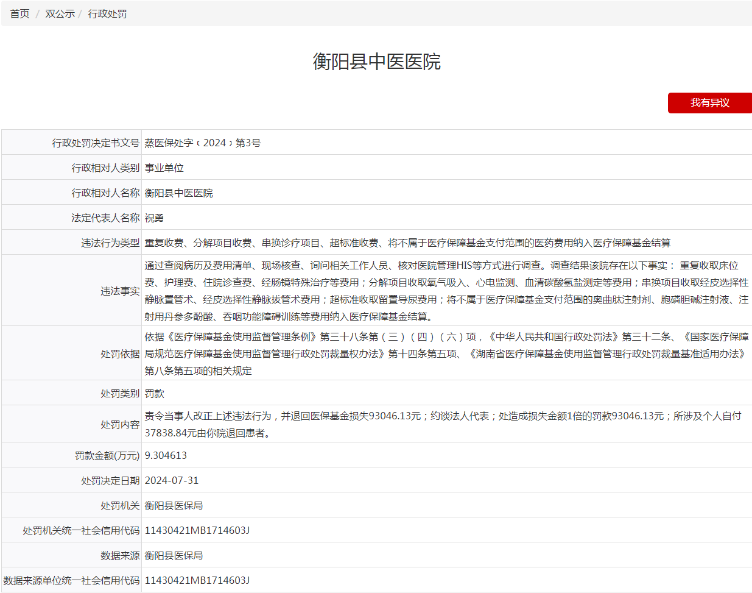This screenshot has width=752, height=593.
Task: Open the 双公示 breadcrumb link
Action: pos(60,13)
